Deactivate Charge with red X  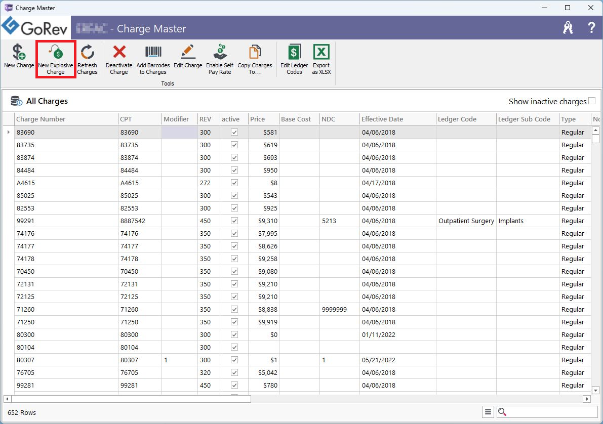click(x=119, y=59)
